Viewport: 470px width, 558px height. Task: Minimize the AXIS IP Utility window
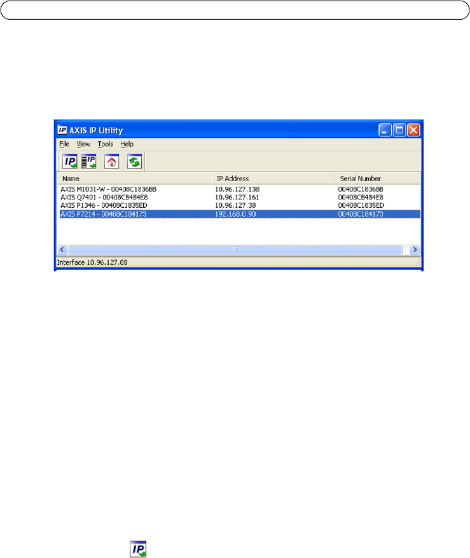pyautogui.click(x=385, y=130)
